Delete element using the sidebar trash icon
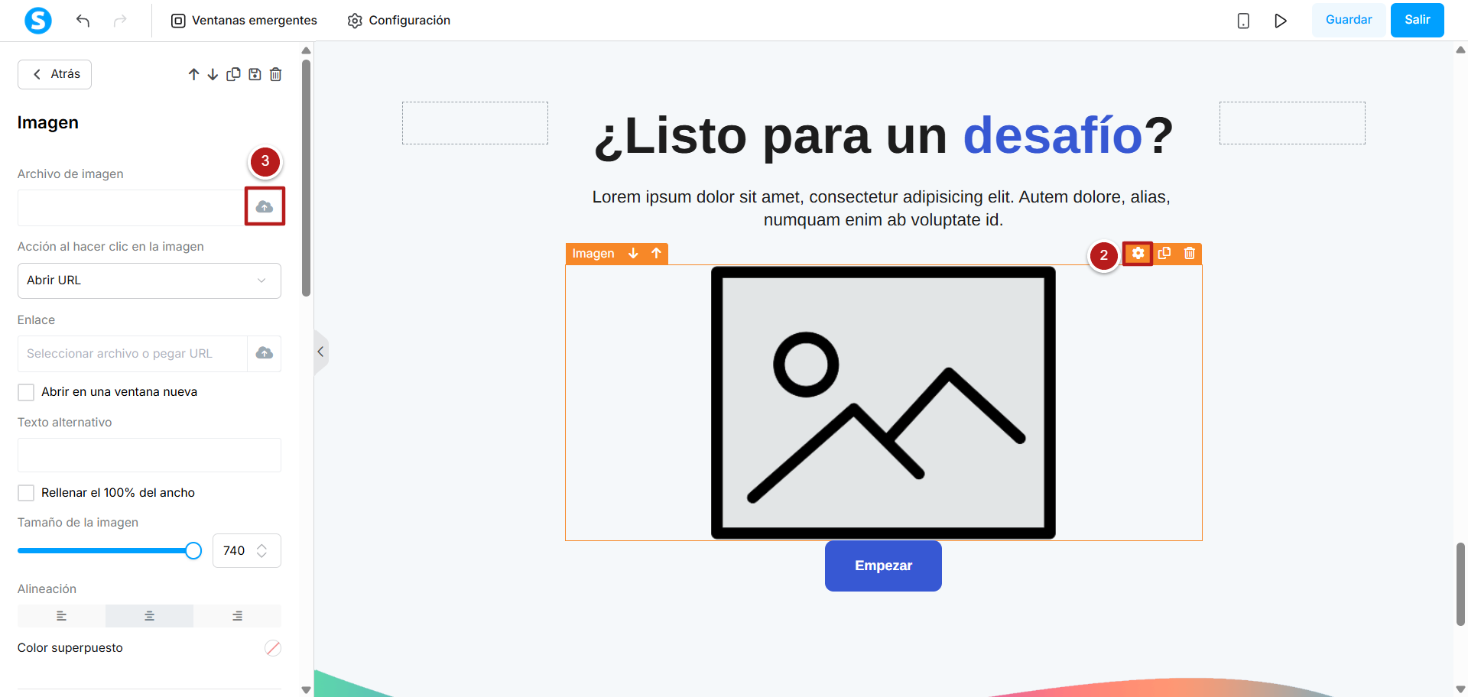 (x=276, y=74)
